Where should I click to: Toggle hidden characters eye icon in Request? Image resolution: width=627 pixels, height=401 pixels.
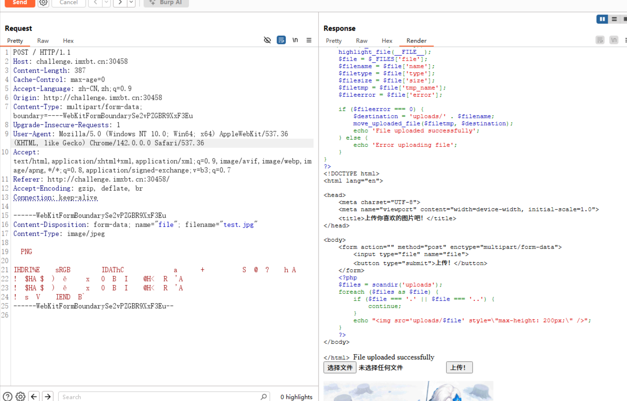pos(267,40)
